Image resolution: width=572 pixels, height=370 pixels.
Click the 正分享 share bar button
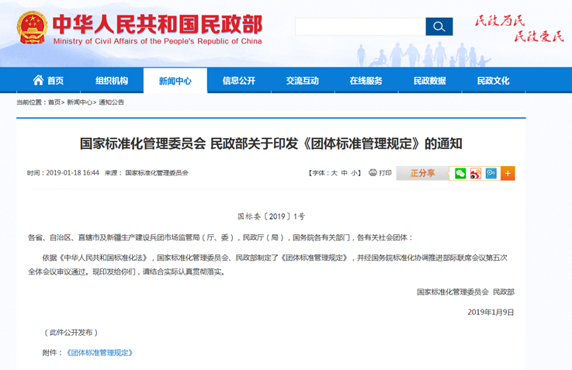pos(422,173)
